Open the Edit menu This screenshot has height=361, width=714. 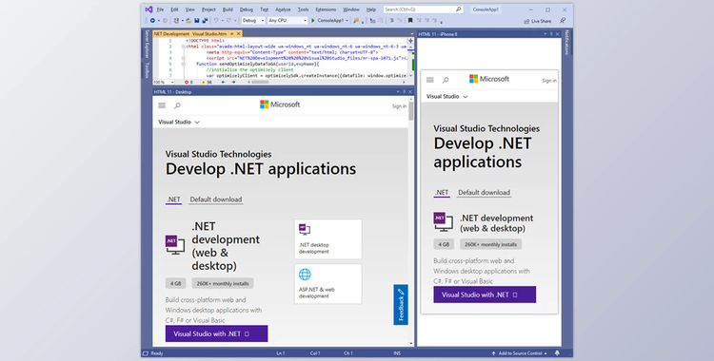pyautogui.click(x=174, y=9)
